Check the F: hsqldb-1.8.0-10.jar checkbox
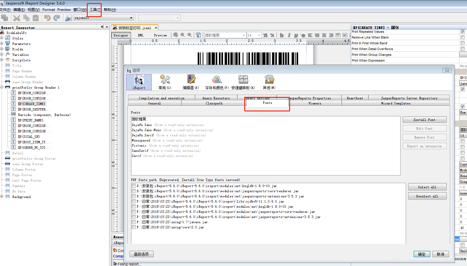The image size is (467, 266). (134, 206)
